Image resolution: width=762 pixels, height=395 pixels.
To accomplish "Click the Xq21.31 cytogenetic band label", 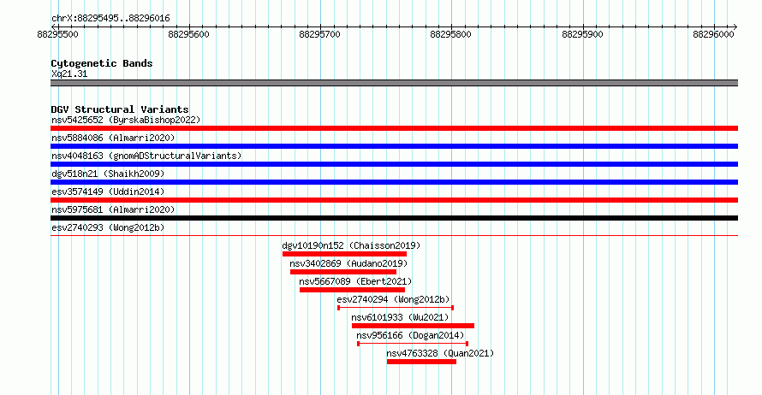I will pyautogui.click(x=69, y=74).
